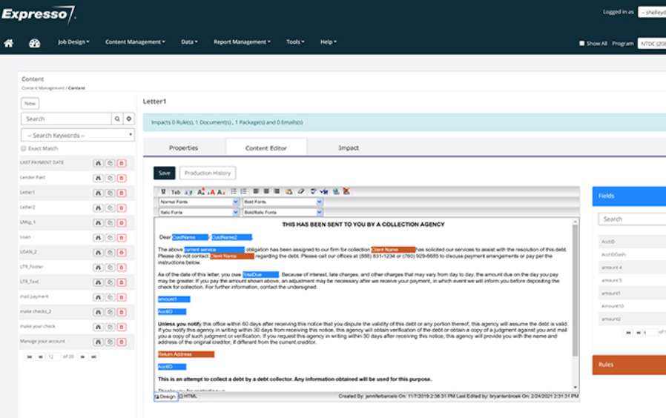Image resolution: width=666 pixels, height=418 pixels.
Task: Go to previous page of content list
Action: point(40,357)
